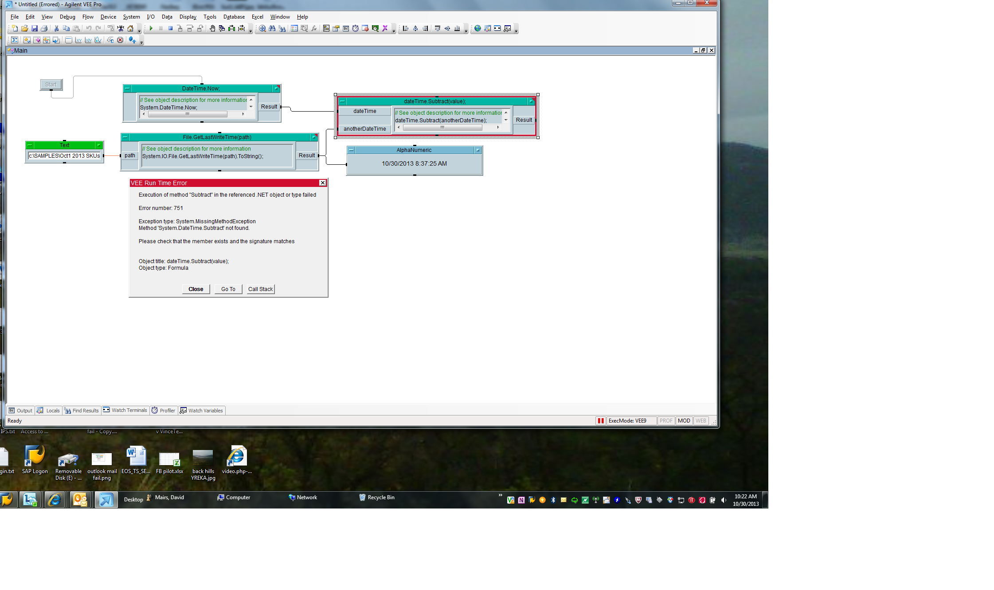The image size is (994, 590).
Task: Click the DateTime.Now formula horizontal scrollbar
Action: (188, 114)
